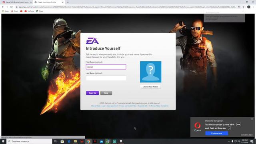
Task: Open the action center notifications icon
Action: (252, 141)
